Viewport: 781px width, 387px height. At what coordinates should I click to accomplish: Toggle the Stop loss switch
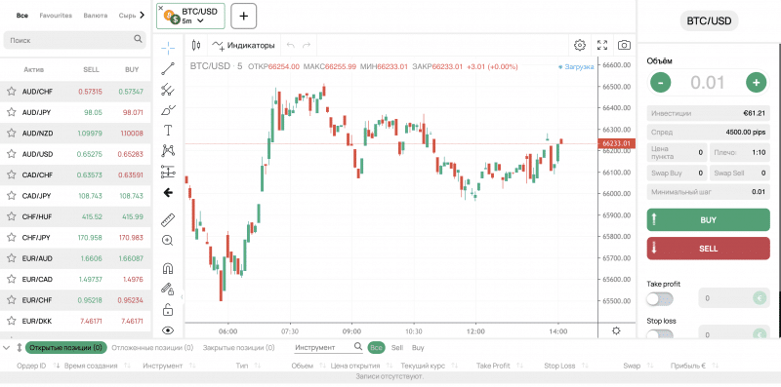[x=660, y=334]
